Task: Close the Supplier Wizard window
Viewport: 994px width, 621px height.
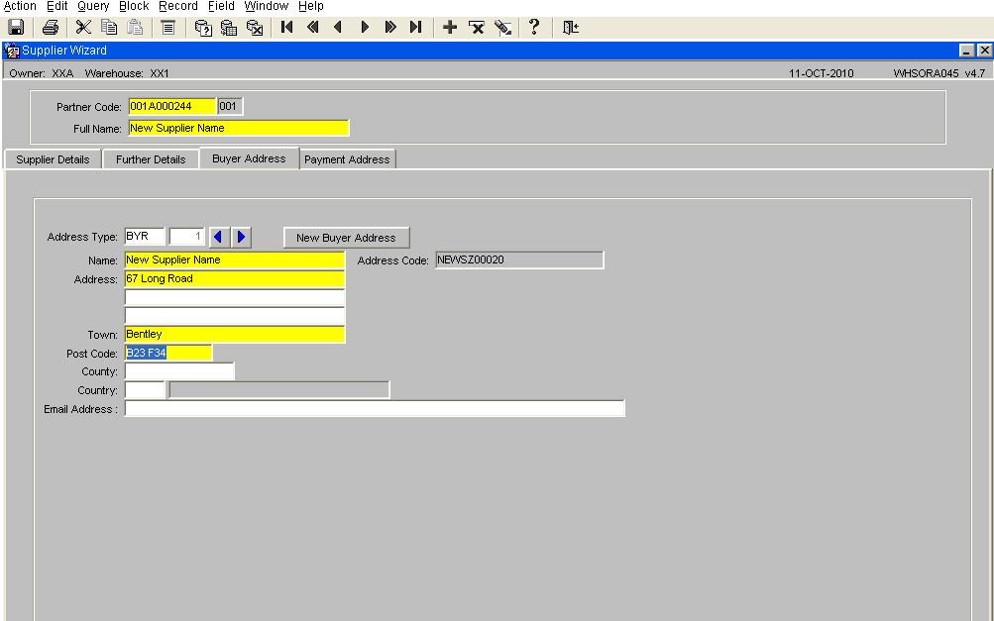Action: point(984,51)
